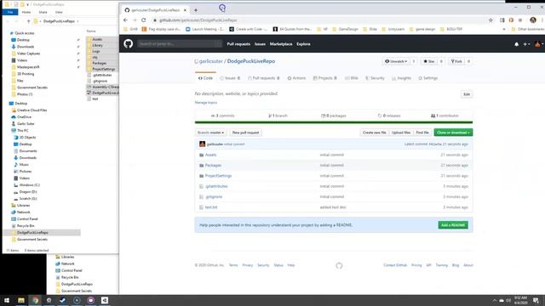
Task: Open the GitHub user avatar menu
Action: coord(539,44)
